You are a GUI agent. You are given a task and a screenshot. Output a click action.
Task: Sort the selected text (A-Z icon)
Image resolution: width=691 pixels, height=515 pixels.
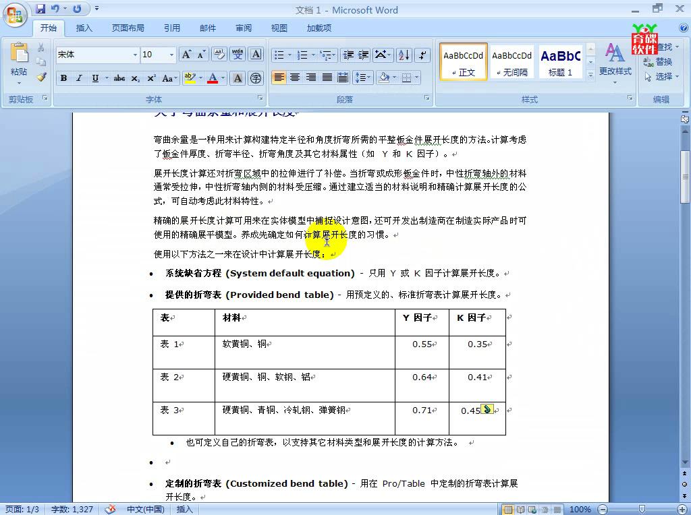pyautogui.click(x=404, y=55)
